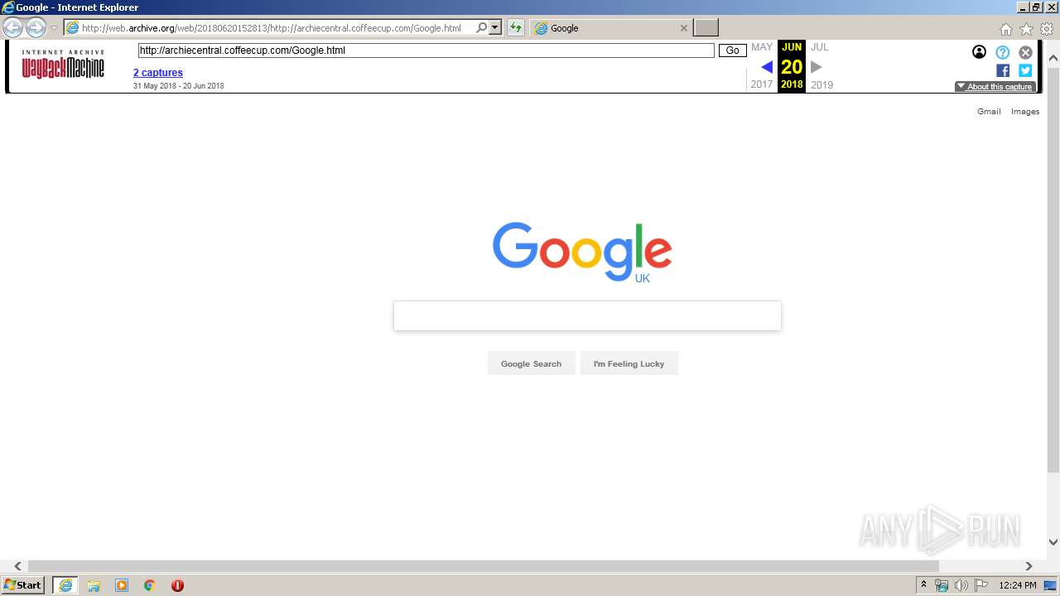Open the 2 captures link
Image resolution: width=1060 pixels, height=596 pixels.
(x=158, y=73)
